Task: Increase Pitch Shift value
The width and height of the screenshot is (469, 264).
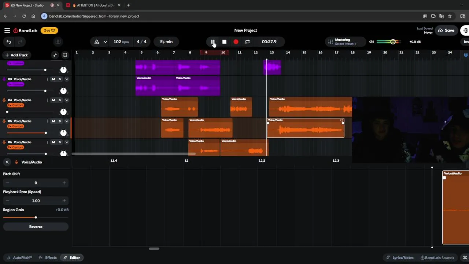Action: [64, 183]
